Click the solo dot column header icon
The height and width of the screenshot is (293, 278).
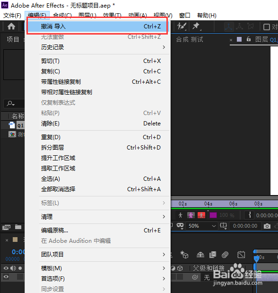[20, 268]
